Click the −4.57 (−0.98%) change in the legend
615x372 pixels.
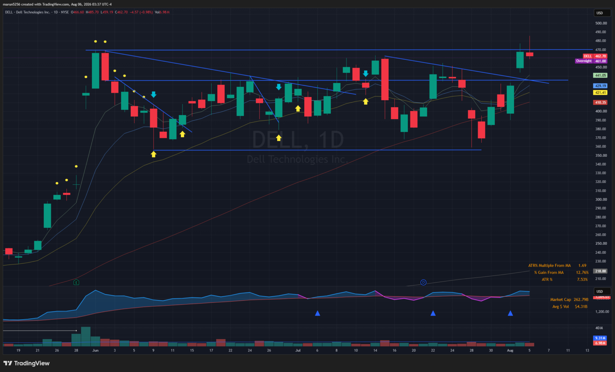[141, 12]
